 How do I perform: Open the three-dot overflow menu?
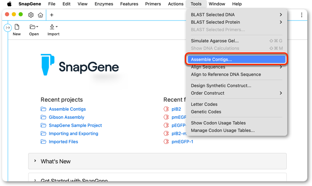click(302, 15)
